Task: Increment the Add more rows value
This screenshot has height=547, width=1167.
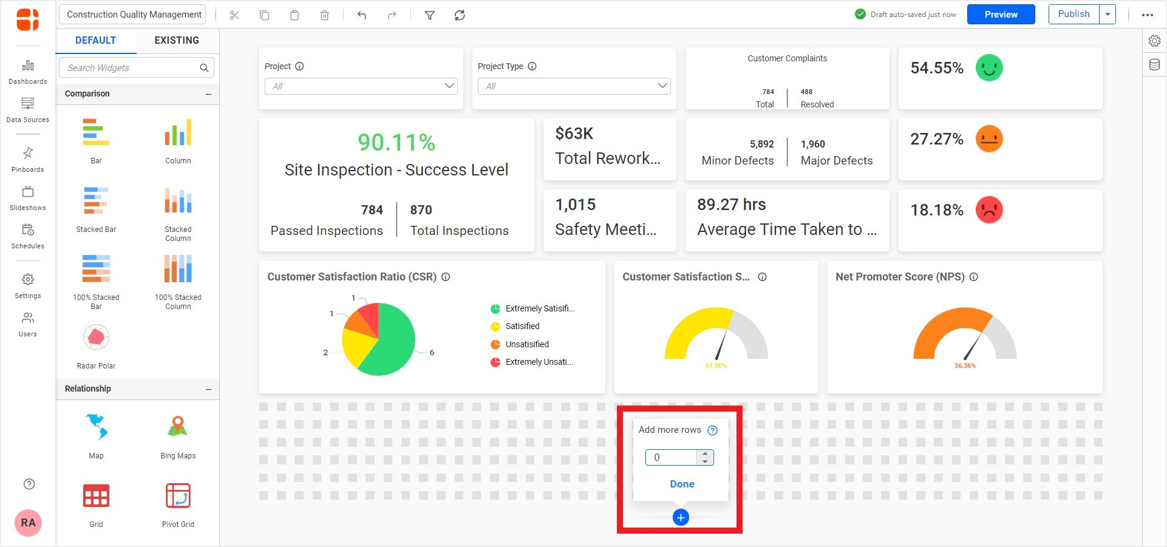Action: coord(705,454)
